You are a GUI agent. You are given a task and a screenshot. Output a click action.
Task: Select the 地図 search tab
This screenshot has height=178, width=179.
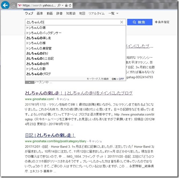[x=82, y=13]
